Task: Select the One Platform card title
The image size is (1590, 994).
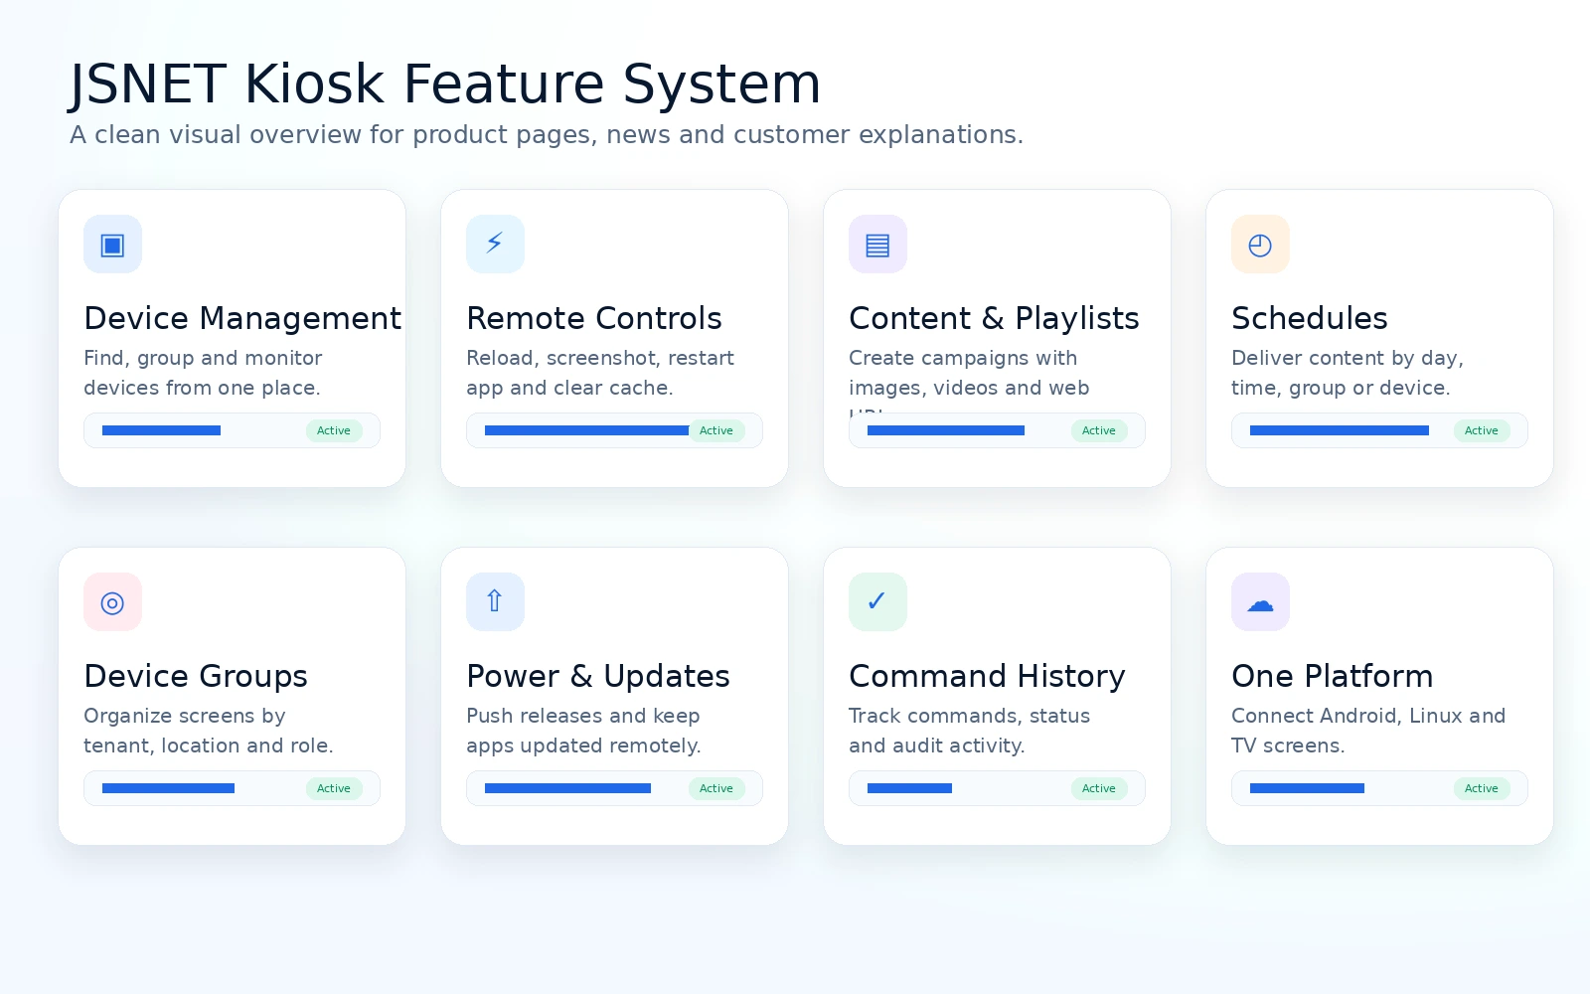Action: pos(1333,676)
